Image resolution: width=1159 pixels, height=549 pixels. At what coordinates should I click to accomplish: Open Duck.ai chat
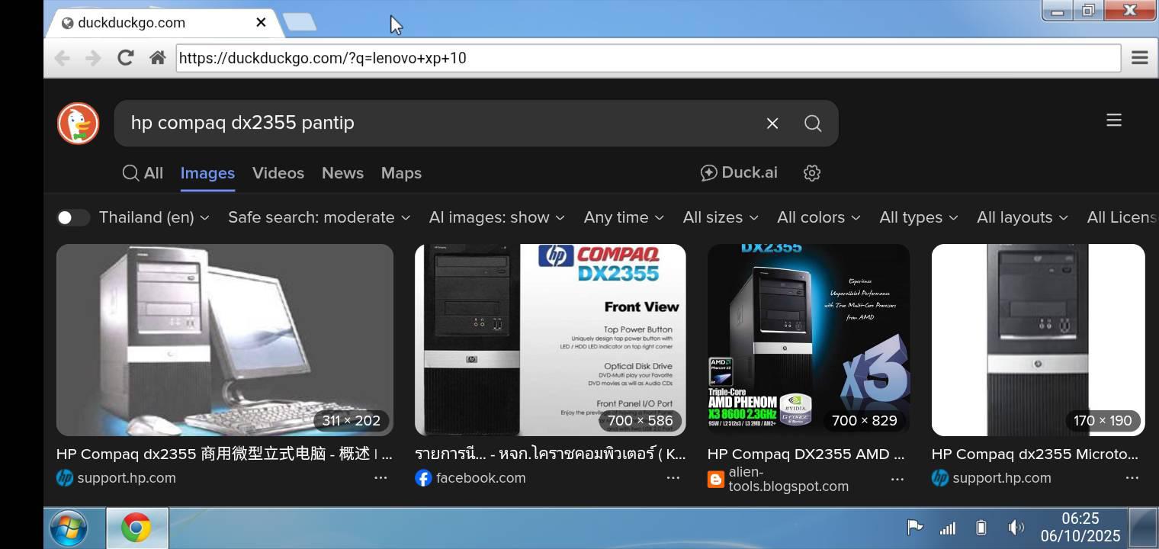click(739, 173)
